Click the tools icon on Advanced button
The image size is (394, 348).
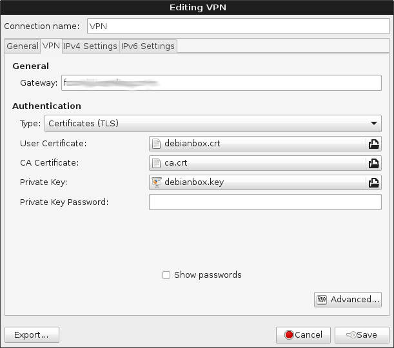coord(322,300)
